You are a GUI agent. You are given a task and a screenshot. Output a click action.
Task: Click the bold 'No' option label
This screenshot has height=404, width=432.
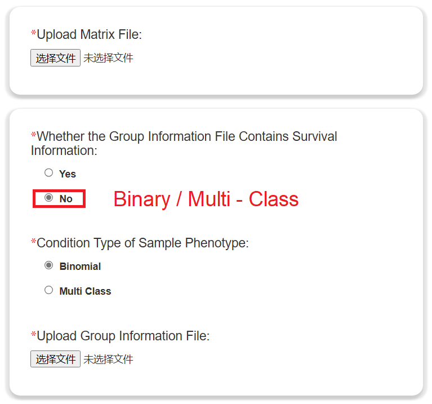pyautogui.click(x=66, y=199)
